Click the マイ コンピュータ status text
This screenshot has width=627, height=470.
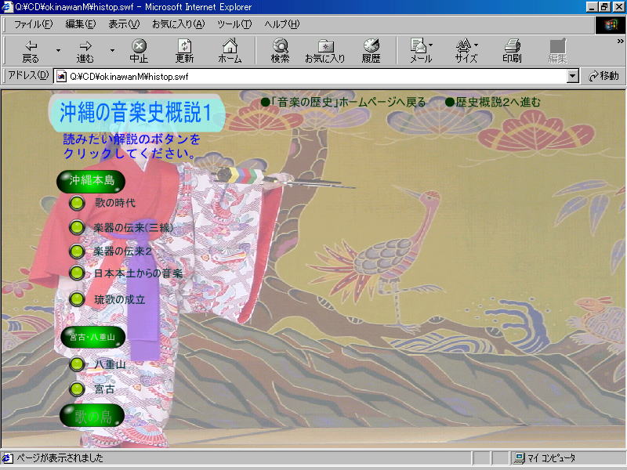pos(551,458)
